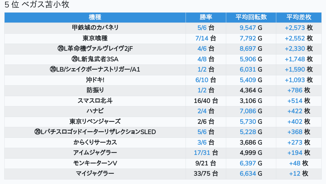Click the 6,634 spins link for マイジャグラー

coord(248,173)
